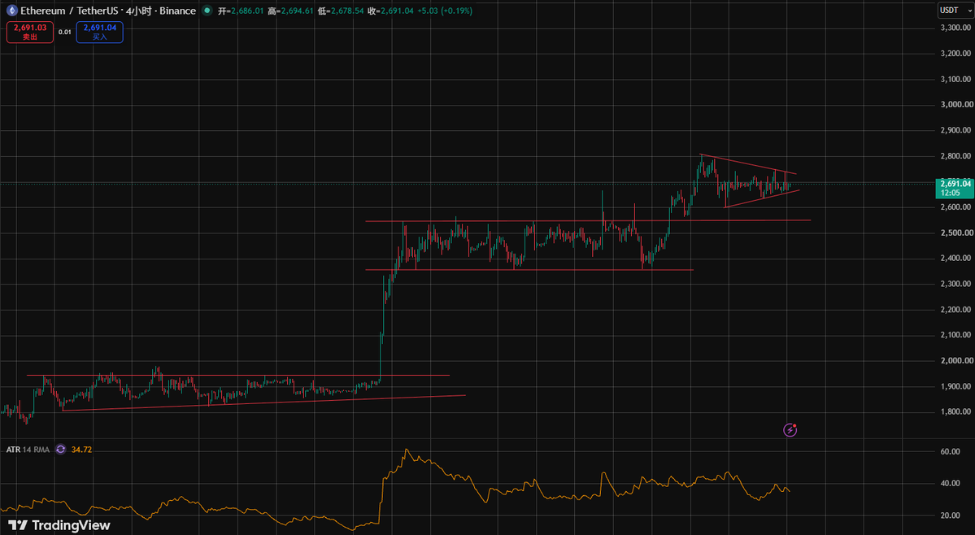975x535 pixels.
Task: Click the blue 2,691.04 buy button
Action: click(x=99, y=33)
